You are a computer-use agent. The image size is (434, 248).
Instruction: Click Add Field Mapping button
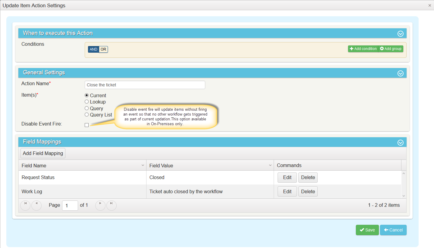click(43, 153)
